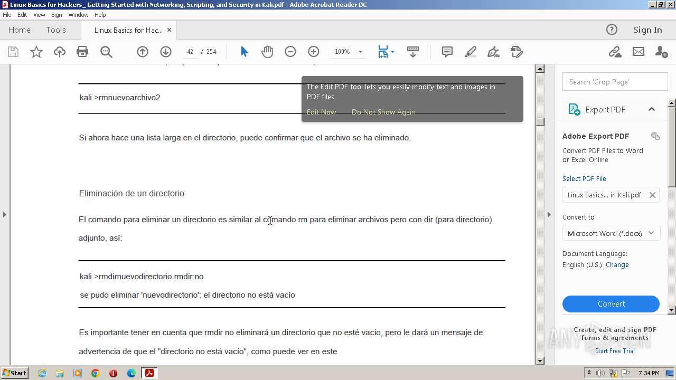Click the Export PDF panel icon

coord(574,109)
